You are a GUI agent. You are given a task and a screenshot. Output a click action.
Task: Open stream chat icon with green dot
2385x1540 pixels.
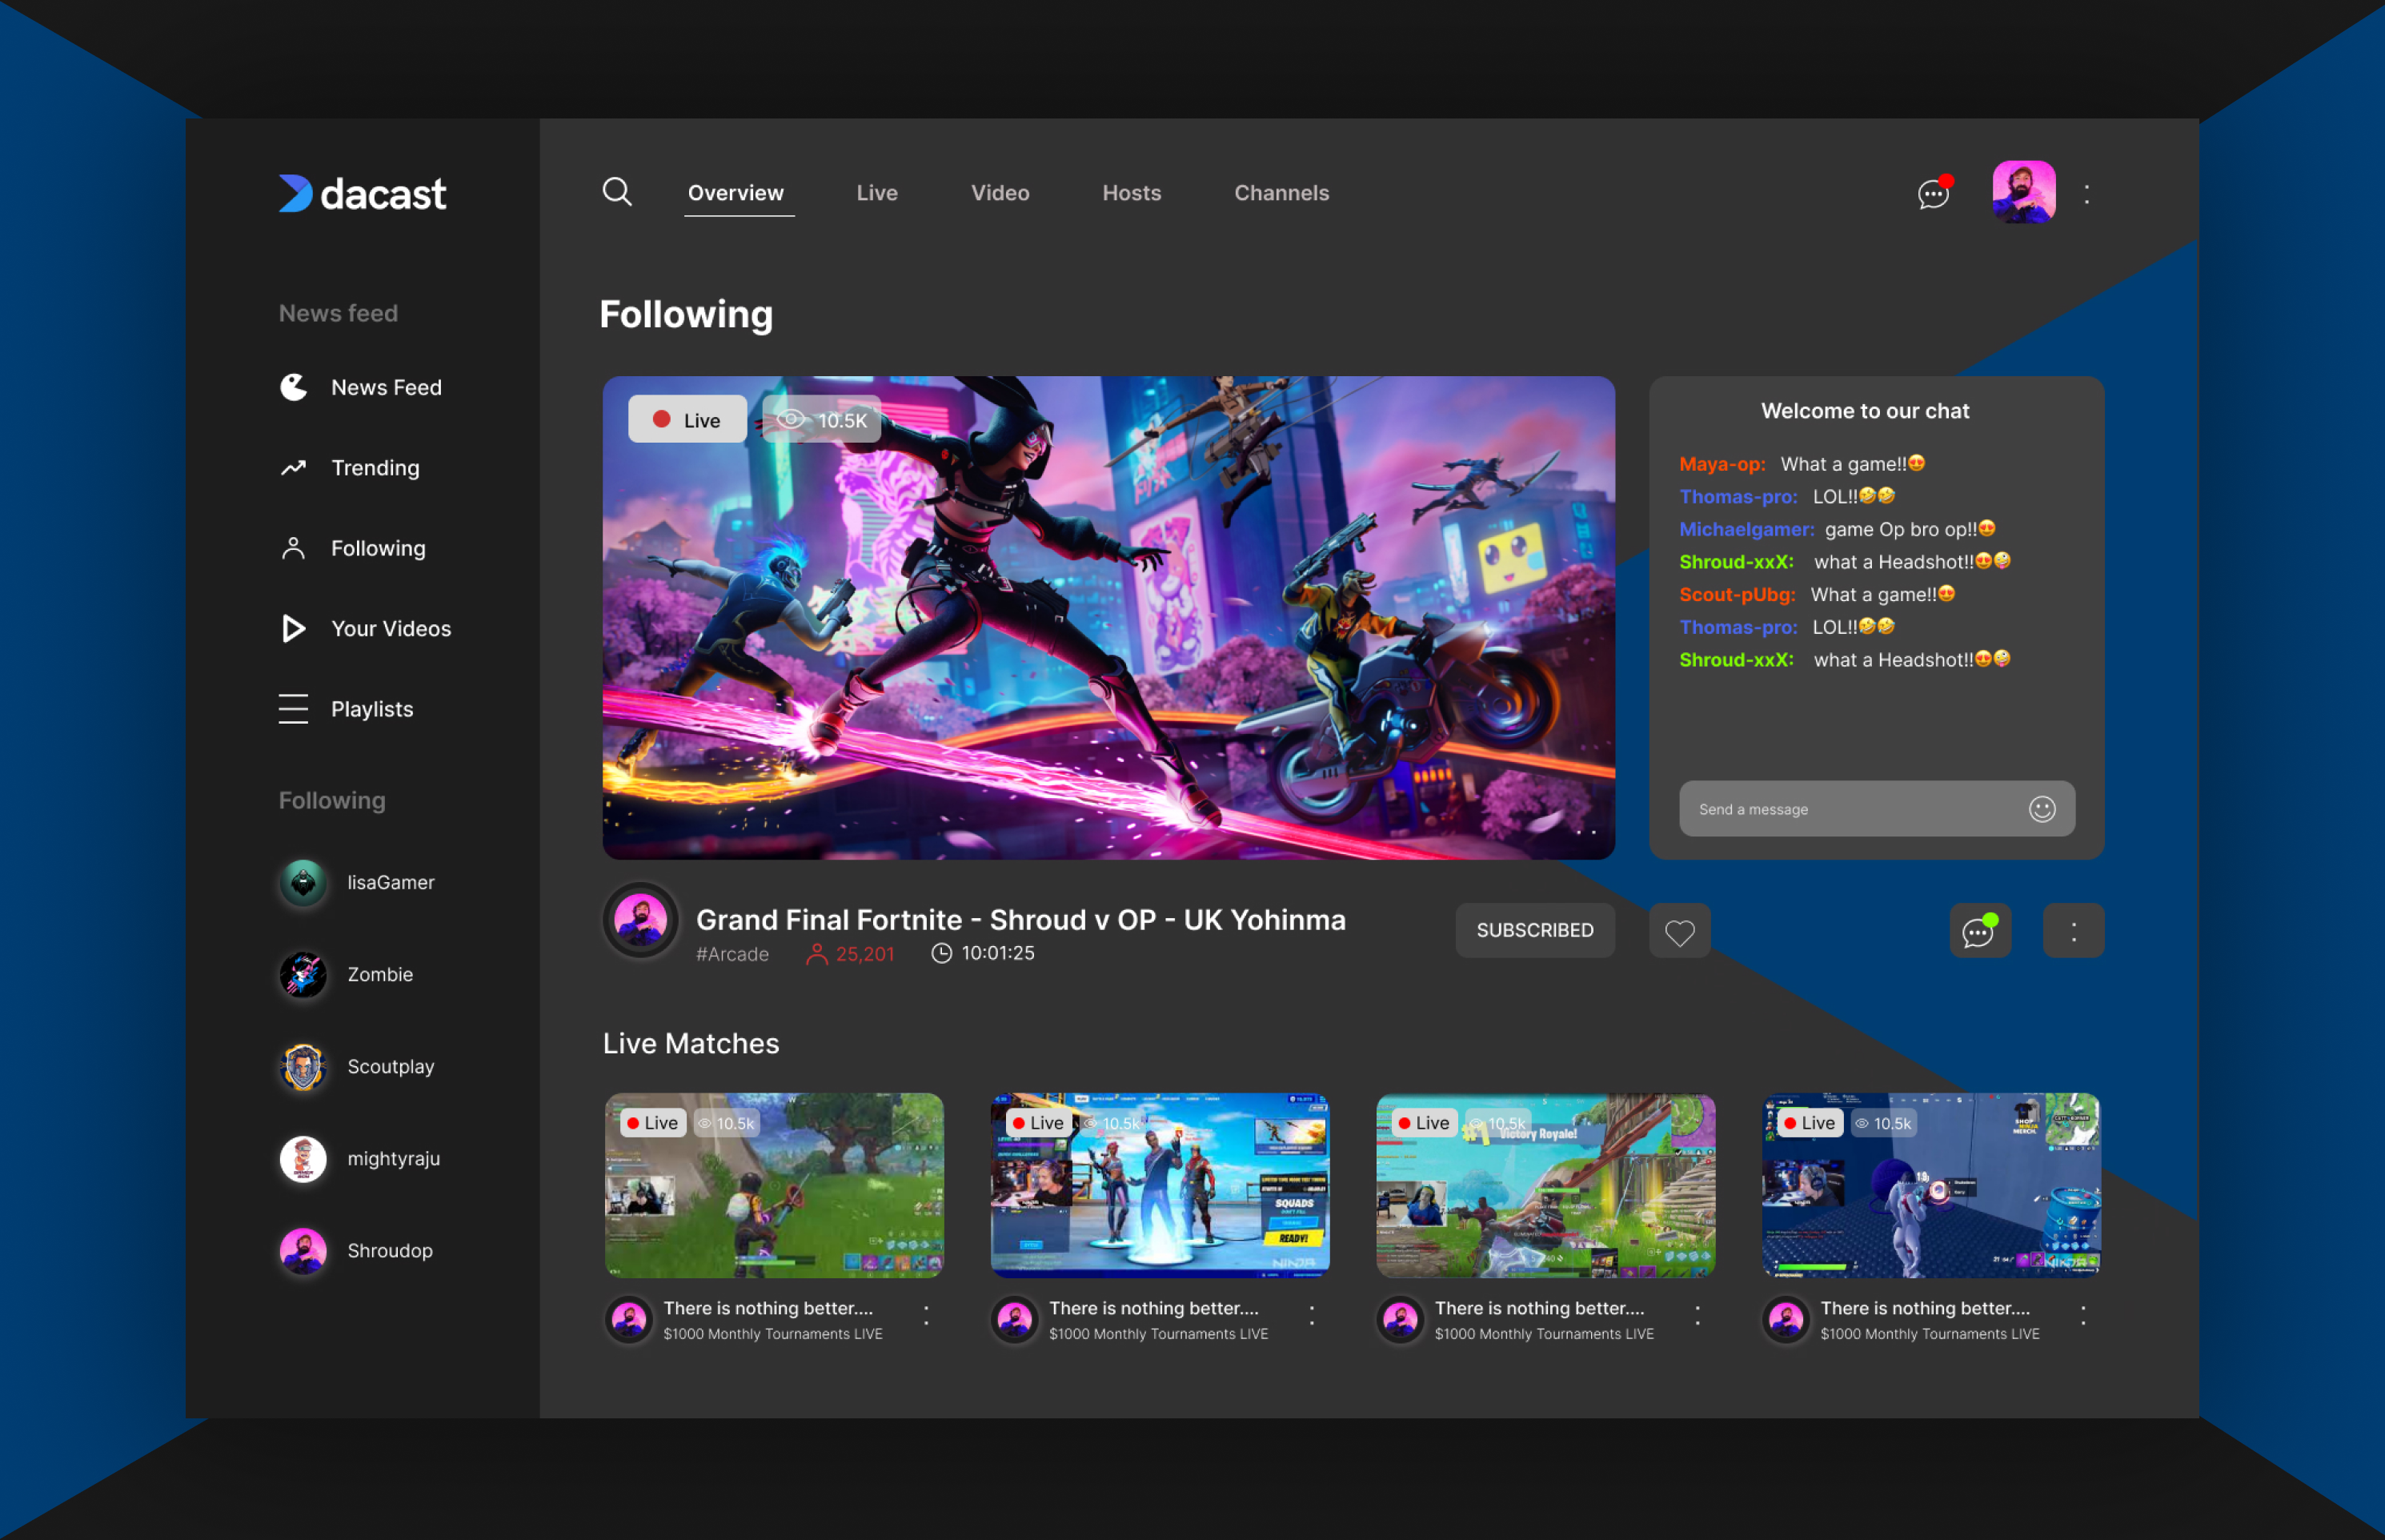tap(1979, 931)
